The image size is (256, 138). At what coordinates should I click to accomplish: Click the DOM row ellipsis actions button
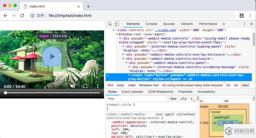tap(108, 75)
